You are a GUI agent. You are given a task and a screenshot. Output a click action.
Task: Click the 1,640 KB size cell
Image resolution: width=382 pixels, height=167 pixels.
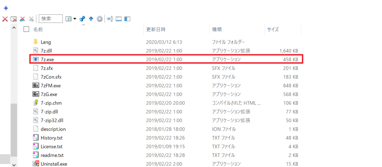289,51
